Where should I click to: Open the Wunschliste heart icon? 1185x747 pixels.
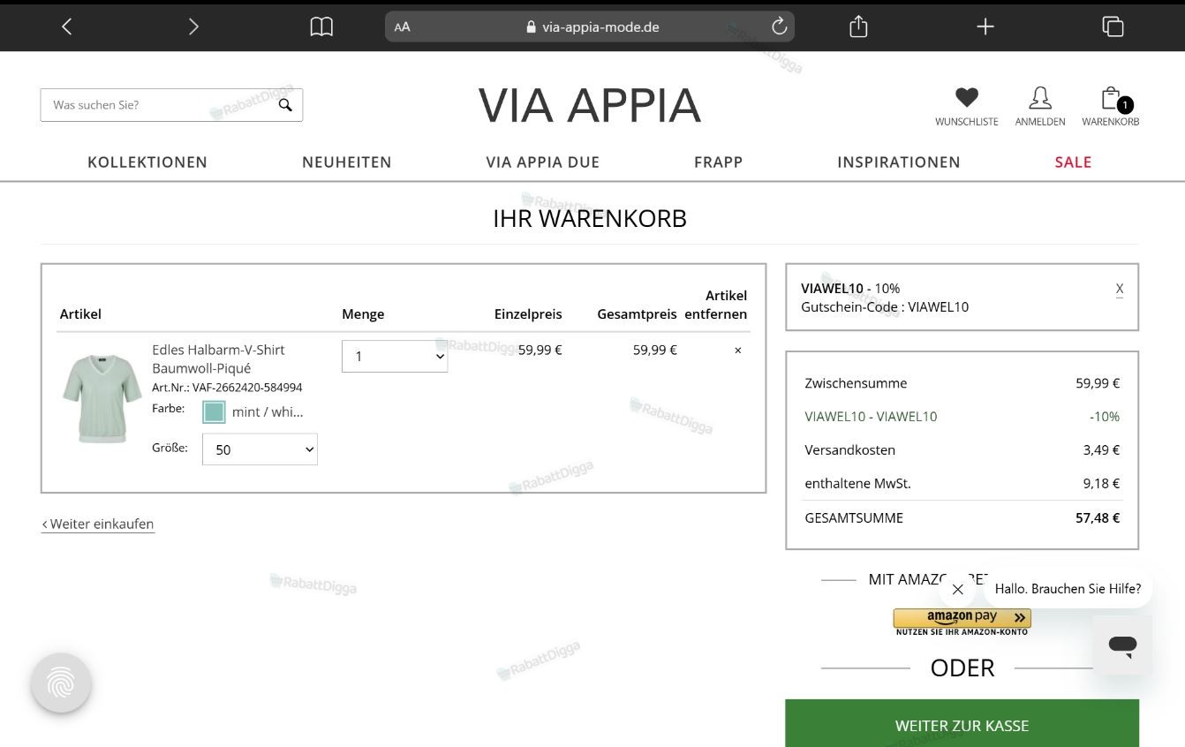coord(967,97)
